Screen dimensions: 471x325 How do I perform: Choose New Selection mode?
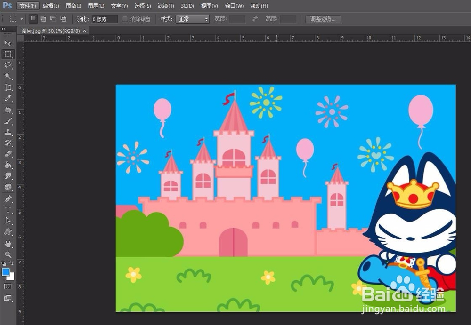(x=33, y=19)
